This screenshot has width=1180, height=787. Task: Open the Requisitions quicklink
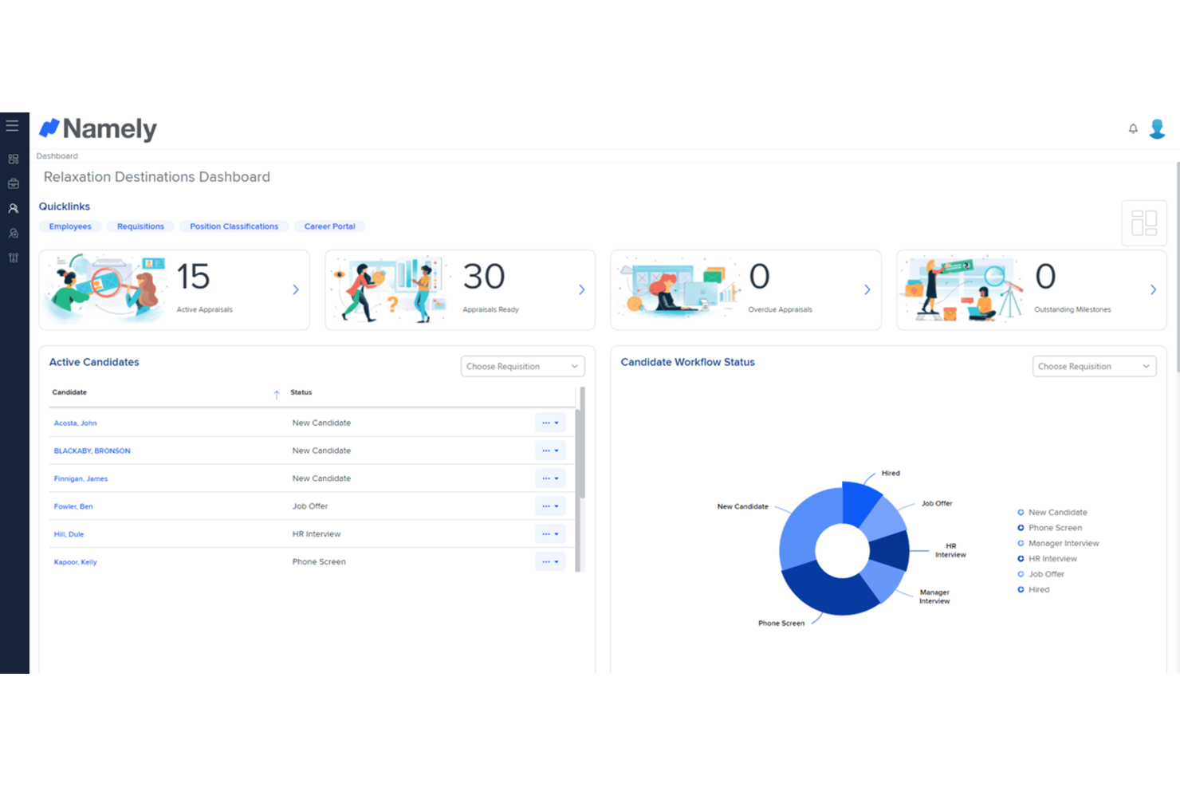point(140,226)
